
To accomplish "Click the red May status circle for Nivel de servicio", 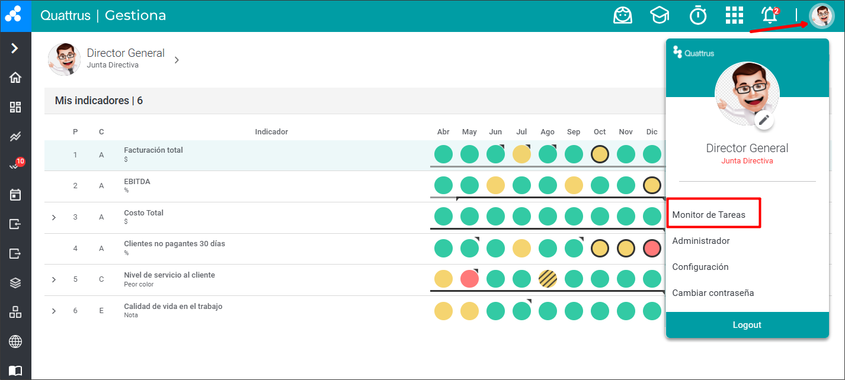I will point(469,279).
